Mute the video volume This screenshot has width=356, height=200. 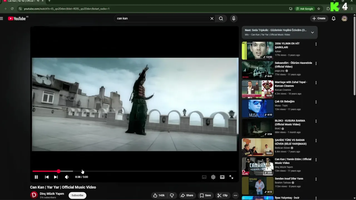[67, 177]
